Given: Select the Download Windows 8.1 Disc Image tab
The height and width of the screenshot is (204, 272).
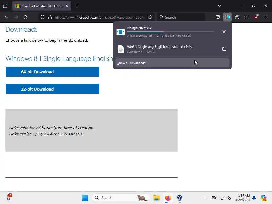Looking at the screenshot, I should pos(42,6).
